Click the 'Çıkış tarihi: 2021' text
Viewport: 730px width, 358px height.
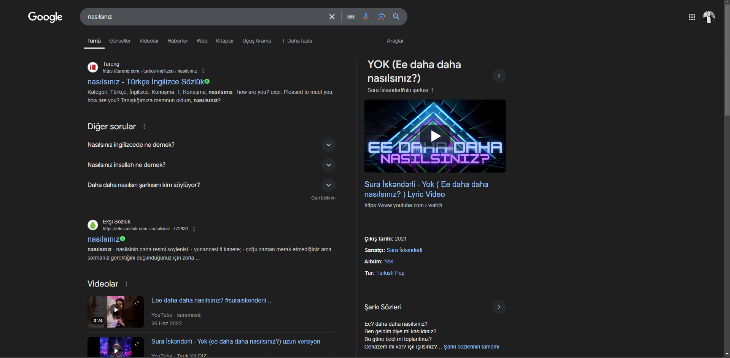click(x=385, y=239)
